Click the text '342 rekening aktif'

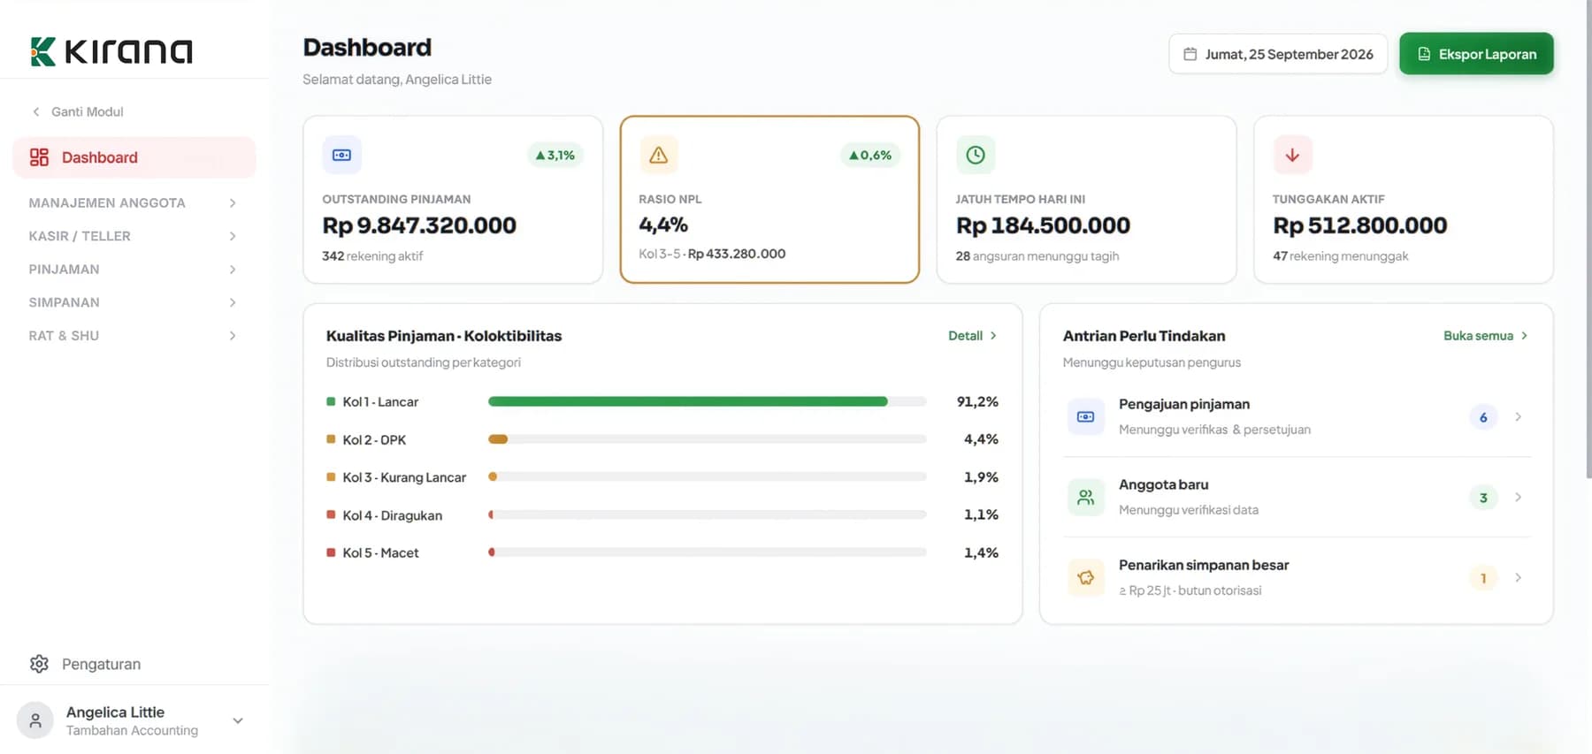(372, 255)
